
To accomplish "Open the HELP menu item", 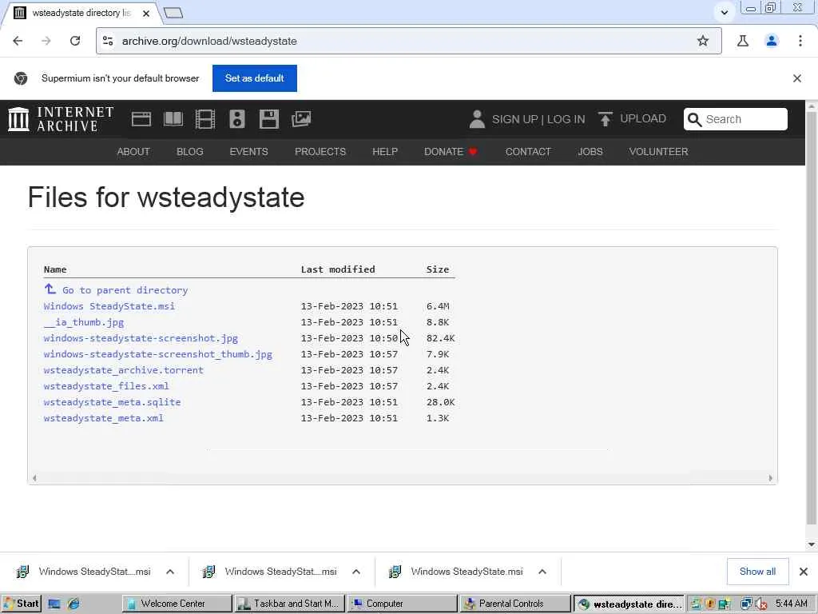I will pyautogui.click(x=385, y=151).
